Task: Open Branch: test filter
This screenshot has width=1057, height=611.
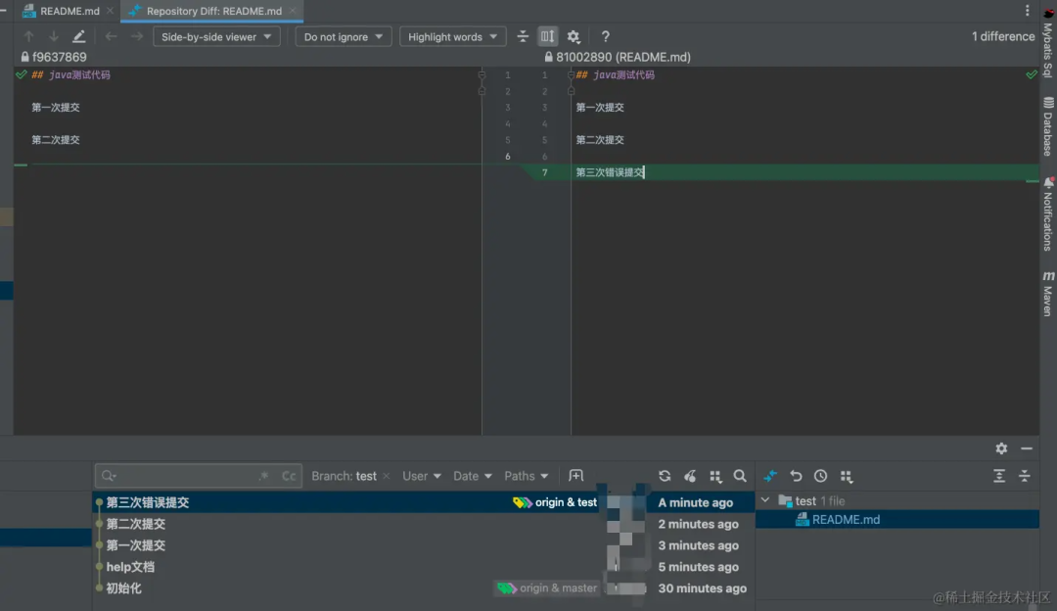Action: click(344, 476)
